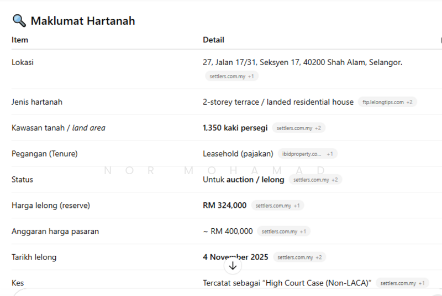This screenshot has width=442, height=296.
Task: Click the Maklumat Hartanah heading text
Action: point(83,21)
